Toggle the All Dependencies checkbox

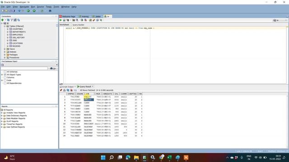click(x=5, y=83)
